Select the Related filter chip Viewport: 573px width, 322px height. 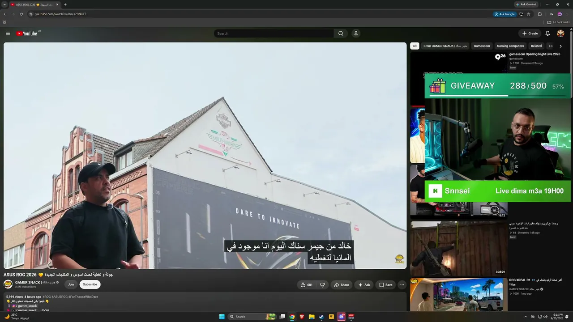click(536, 46)
